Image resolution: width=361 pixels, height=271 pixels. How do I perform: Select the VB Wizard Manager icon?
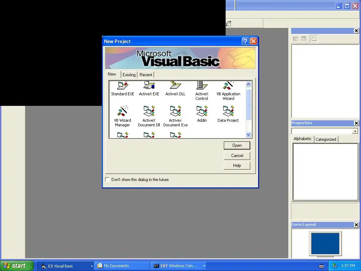(123, 111)
